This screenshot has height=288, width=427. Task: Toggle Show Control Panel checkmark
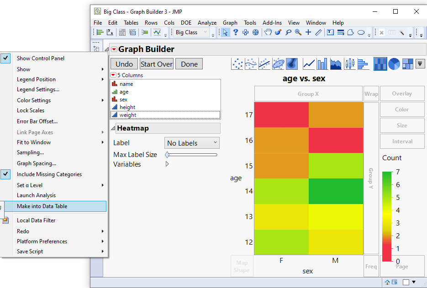coord(5,58)
